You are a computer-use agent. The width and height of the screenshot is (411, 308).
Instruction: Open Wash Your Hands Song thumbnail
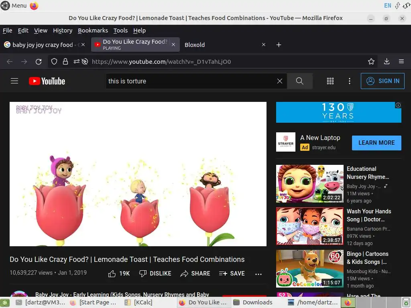pos(310,226)
